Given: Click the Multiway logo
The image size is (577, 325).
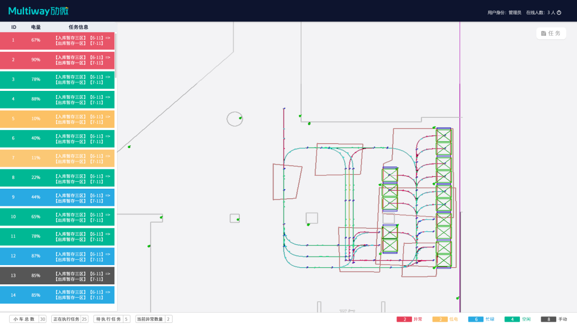Looking at the screenshot, I should 38,11.
